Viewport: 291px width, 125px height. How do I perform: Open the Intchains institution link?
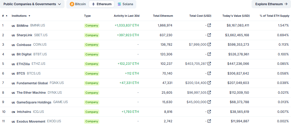click(24, 112)
